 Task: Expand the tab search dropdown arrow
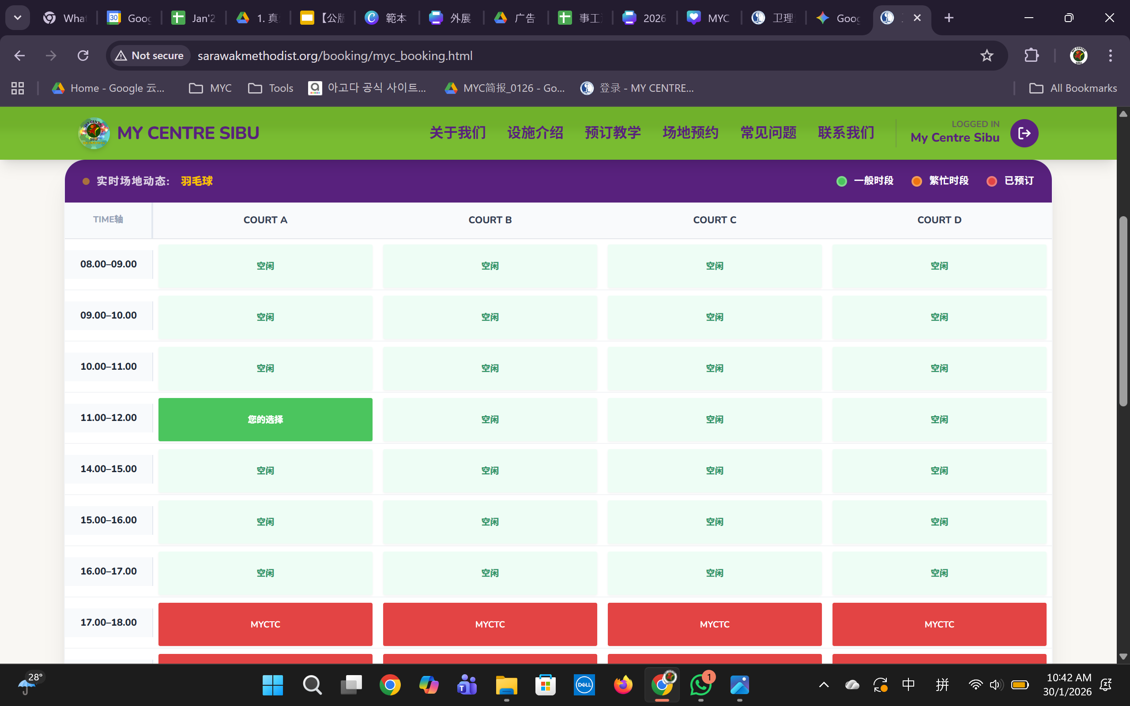(18, 18)
